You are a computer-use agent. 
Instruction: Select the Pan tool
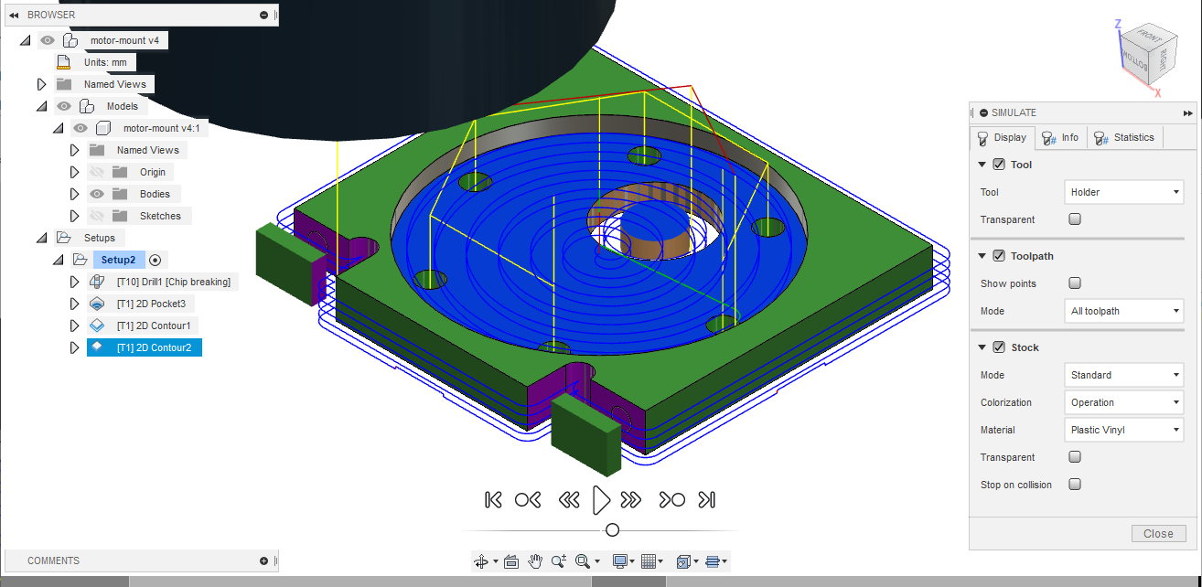pyautogui.click(x=535, y=560)
